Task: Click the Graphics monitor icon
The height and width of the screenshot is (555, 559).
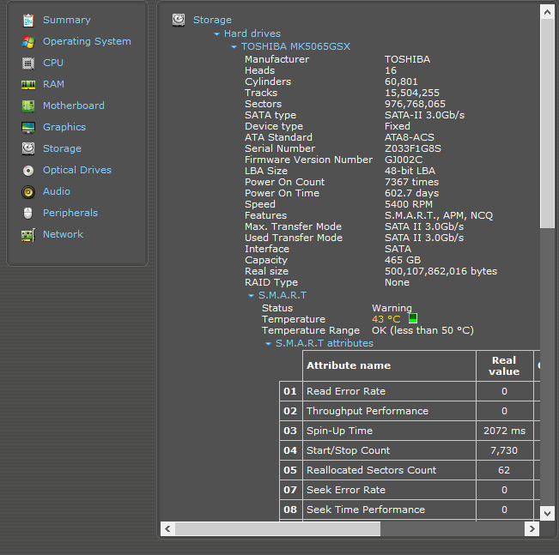Action: click(x=28, y=127)
